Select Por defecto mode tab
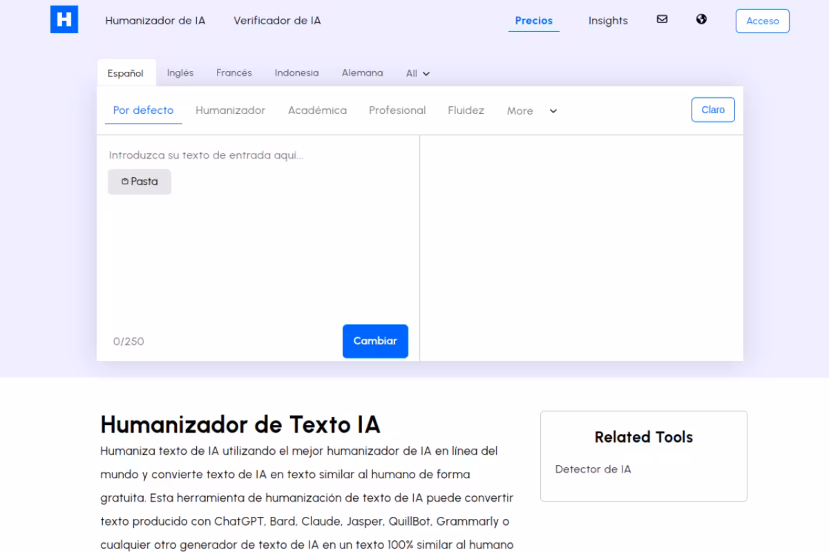 pyautogui.click(x=144, y=110)
